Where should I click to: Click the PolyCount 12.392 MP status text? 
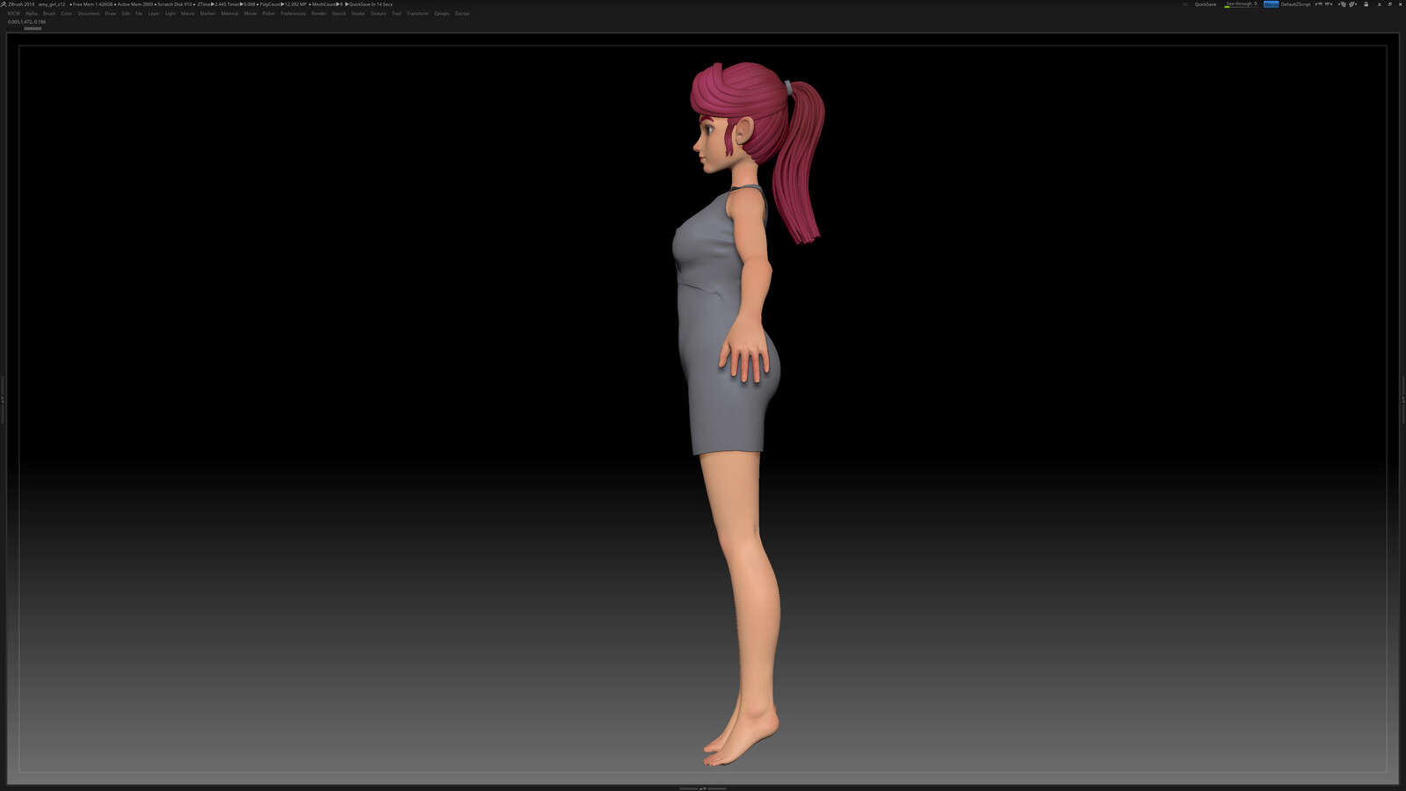pyautogui.click(x=283, y=4)
